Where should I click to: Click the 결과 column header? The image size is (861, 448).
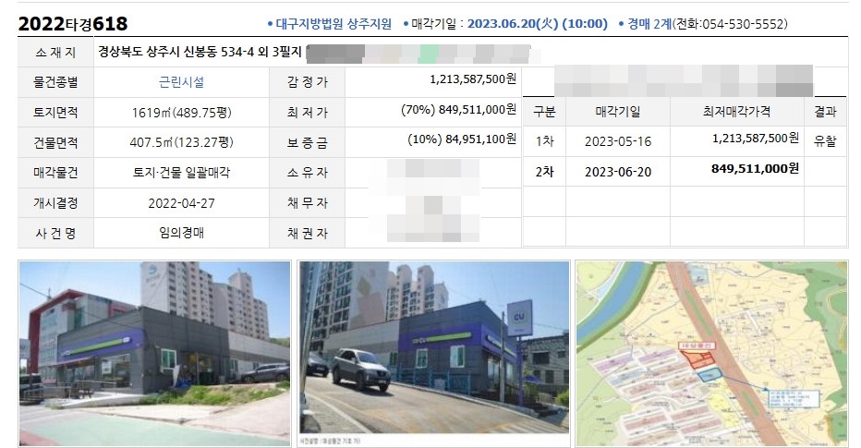click(x=825, y=112)
